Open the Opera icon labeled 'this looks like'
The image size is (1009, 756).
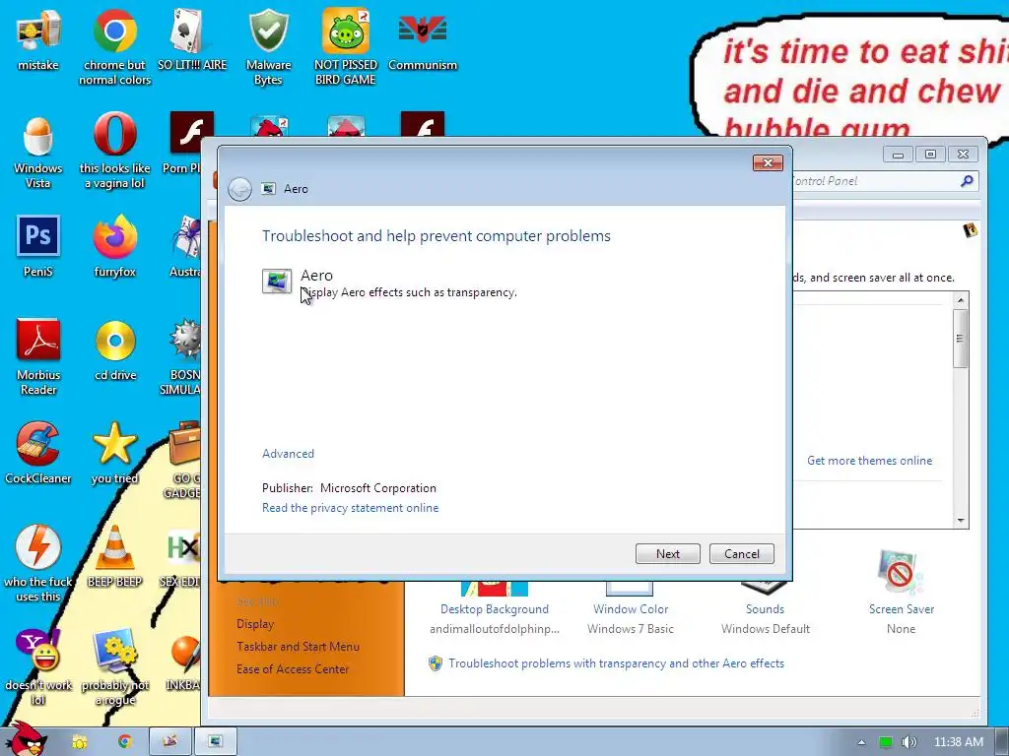pyautogui.click(x=114, y=152)
